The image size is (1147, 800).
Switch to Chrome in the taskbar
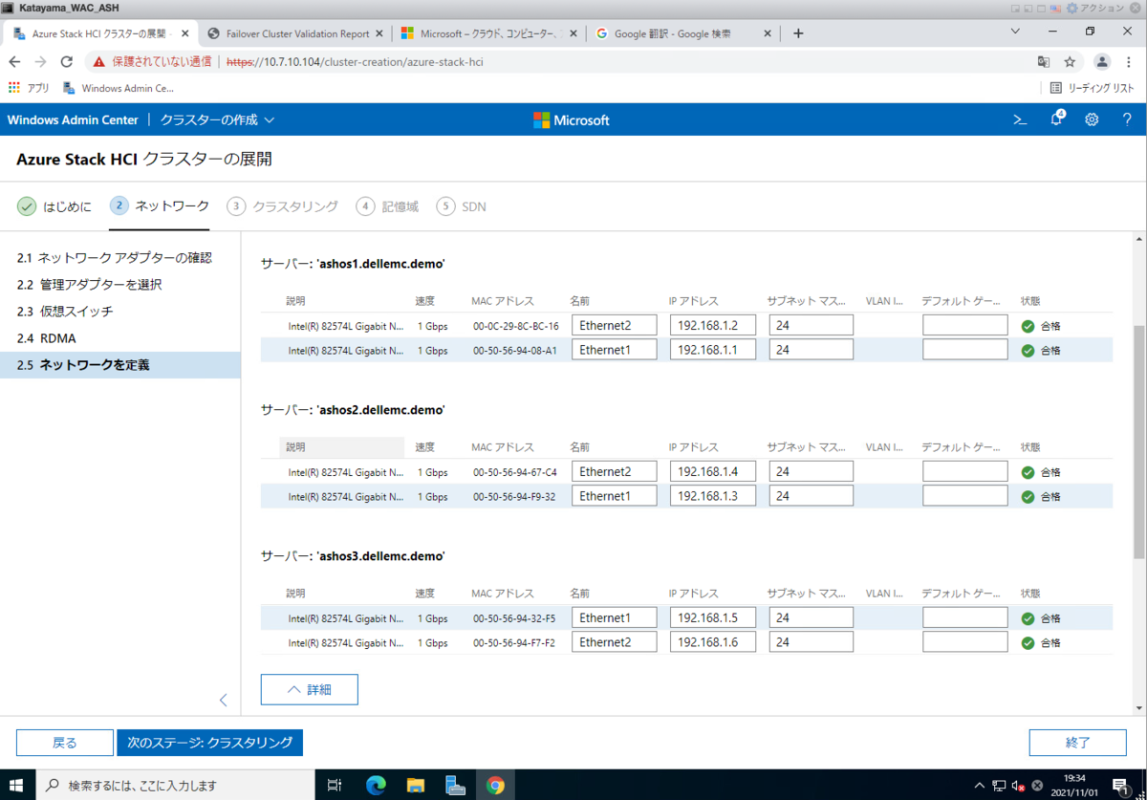click(x=495, y=786)
